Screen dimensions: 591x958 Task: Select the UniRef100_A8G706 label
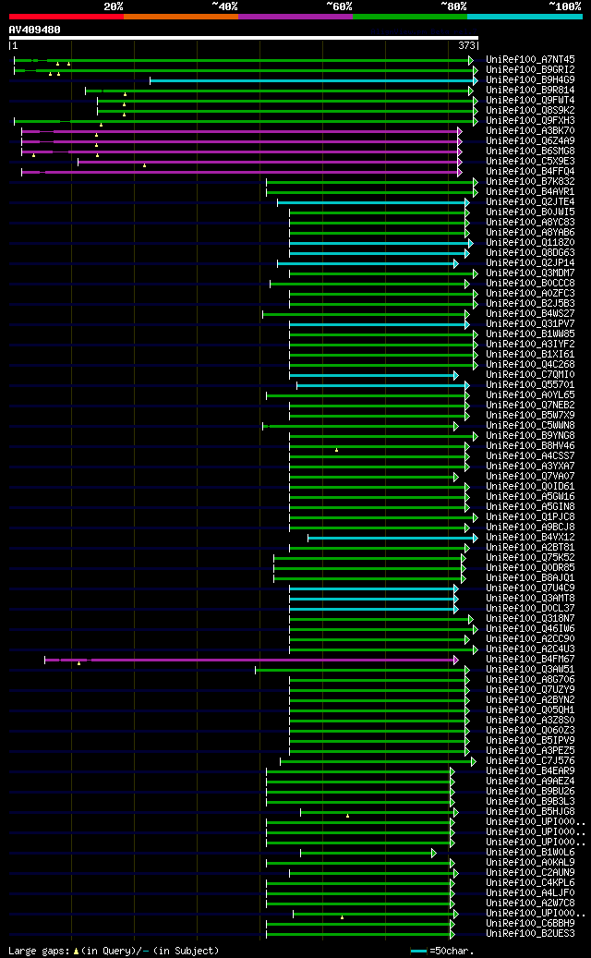[x=530, y=680]
